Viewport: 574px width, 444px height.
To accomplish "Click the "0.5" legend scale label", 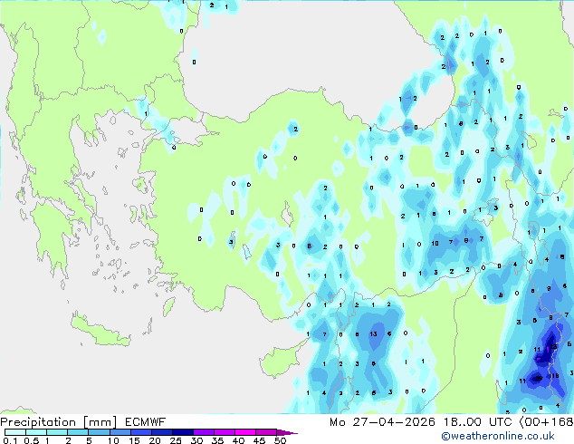I will (x=32, y=440).
